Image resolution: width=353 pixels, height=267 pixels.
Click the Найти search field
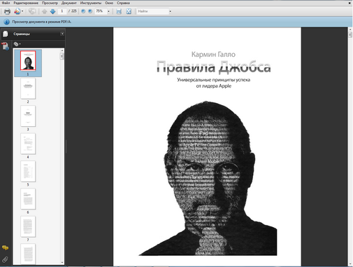click(x=152, y=11)
